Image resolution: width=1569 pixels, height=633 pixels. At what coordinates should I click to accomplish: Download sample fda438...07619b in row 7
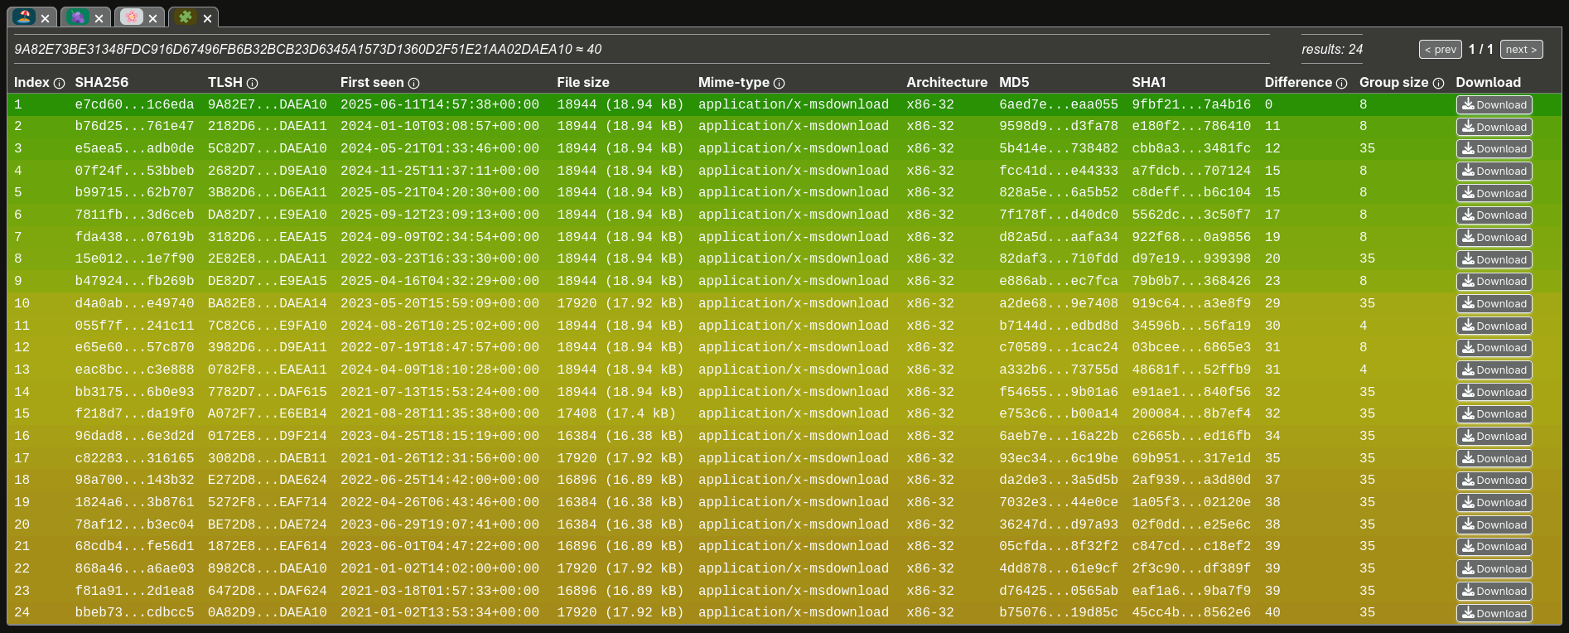click(1494, 238)
